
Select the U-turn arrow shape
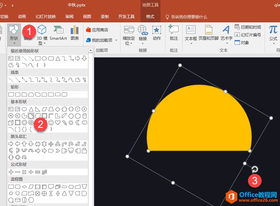pyautogui.click(x=71, y=144)
